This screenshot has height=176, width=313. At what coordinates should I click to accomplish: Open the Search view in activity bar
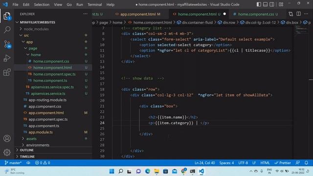pyautogui.click(x=7, y=30)
